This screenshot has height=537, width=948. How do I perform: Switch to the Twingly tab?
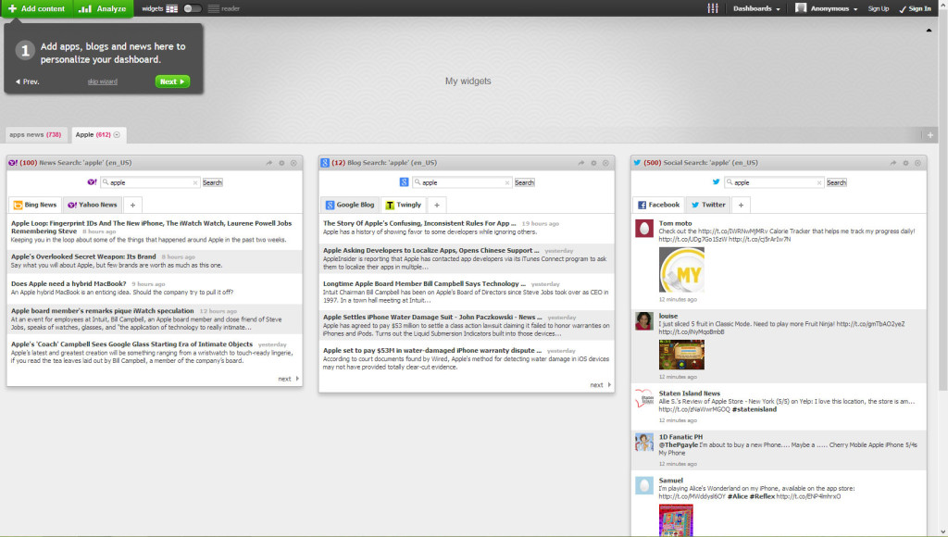point(403,205)
